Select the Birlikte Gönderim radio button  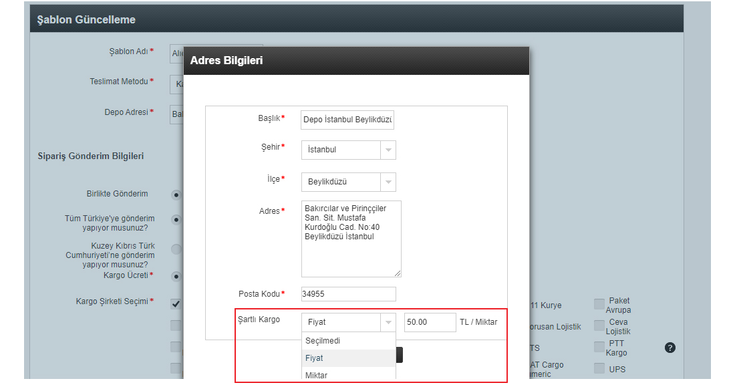click(x=176, y=195)
